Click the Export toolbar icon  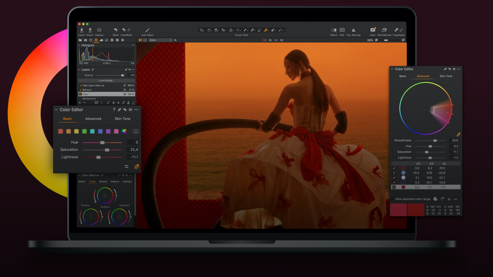click(x=90, y=30)
